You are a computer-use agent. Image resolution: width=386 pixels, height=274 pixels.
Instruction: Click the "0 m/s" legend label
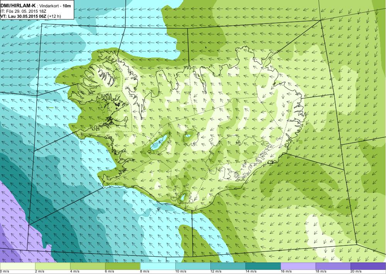4,272
